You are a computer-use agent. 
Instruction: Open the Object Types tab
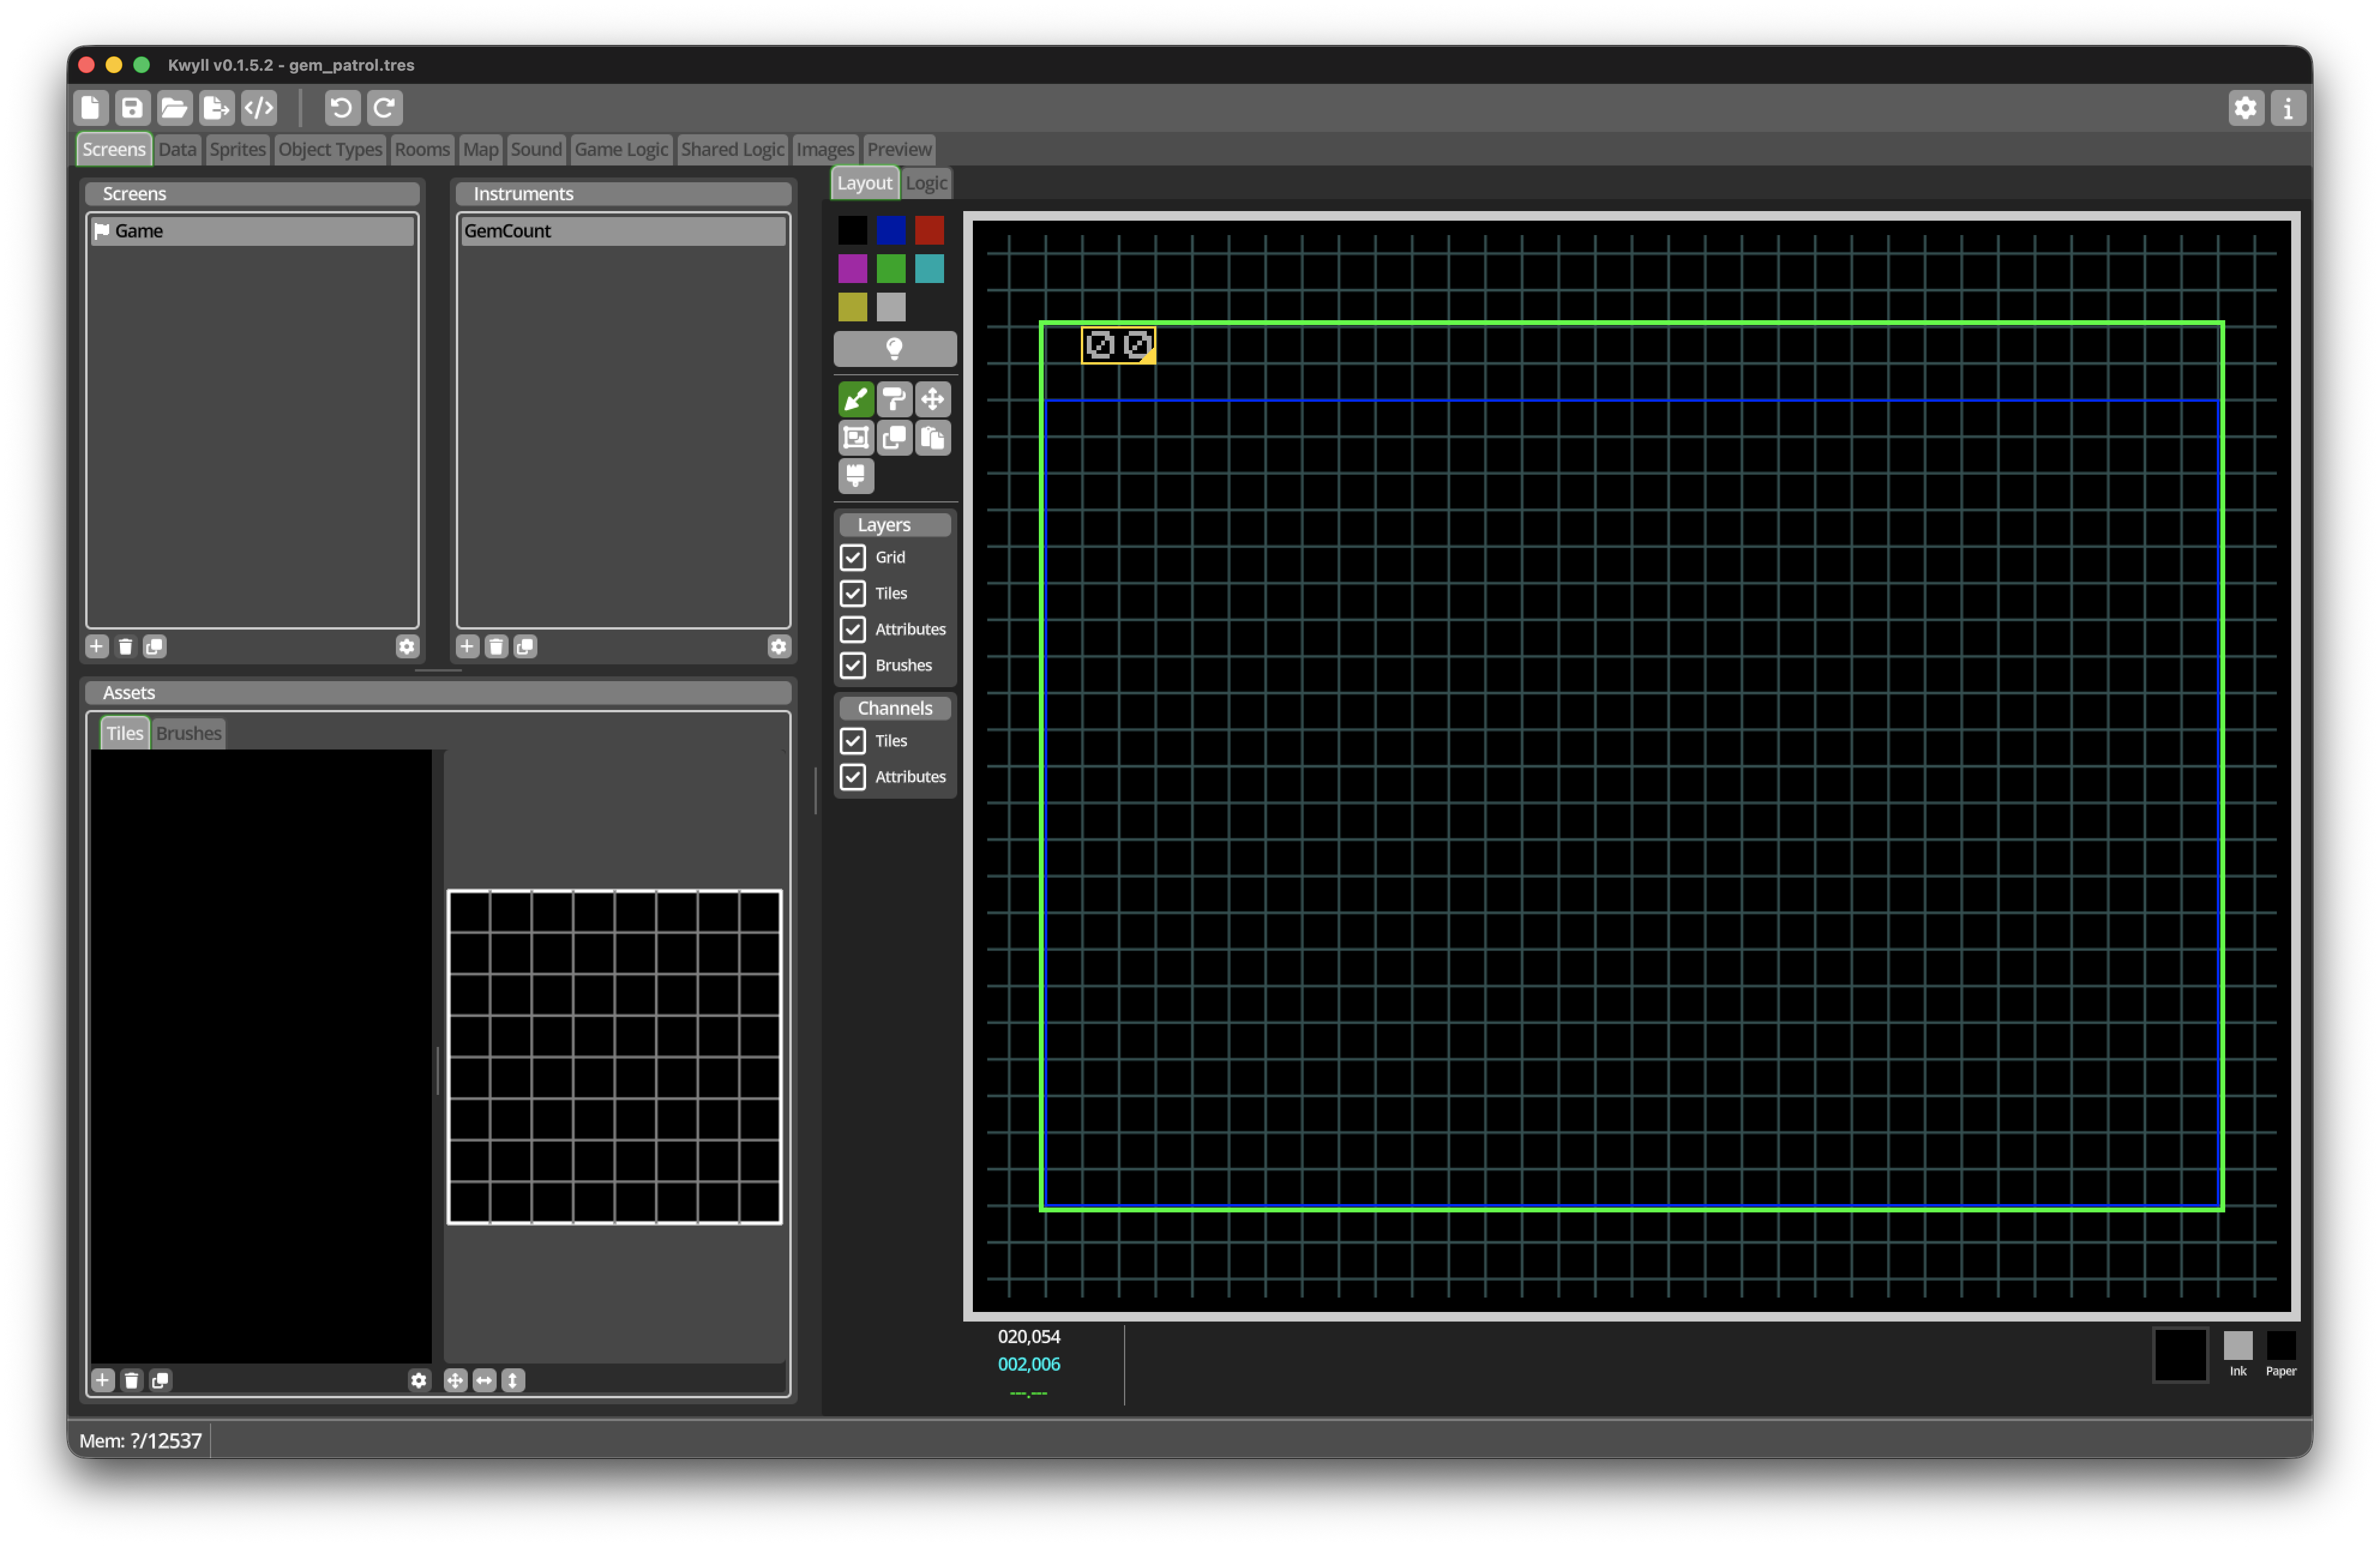pos(330,150)
